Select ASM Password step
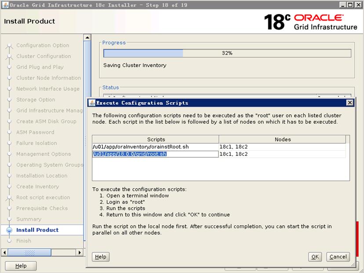 click(x=35, y=132)
